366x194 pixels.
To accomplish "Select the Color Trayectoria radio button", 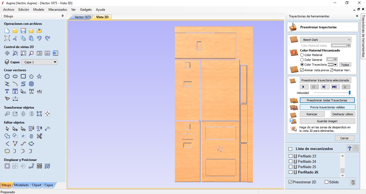I will tap(302, 65).
